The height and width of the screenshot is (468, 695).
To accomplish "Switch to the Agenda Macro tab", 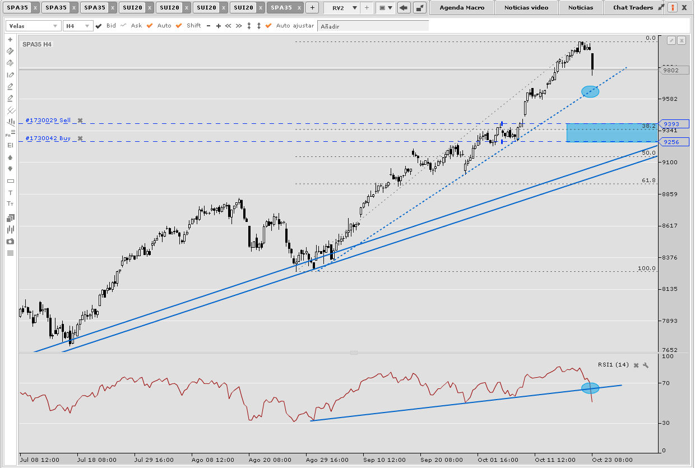I will point(462,8).
